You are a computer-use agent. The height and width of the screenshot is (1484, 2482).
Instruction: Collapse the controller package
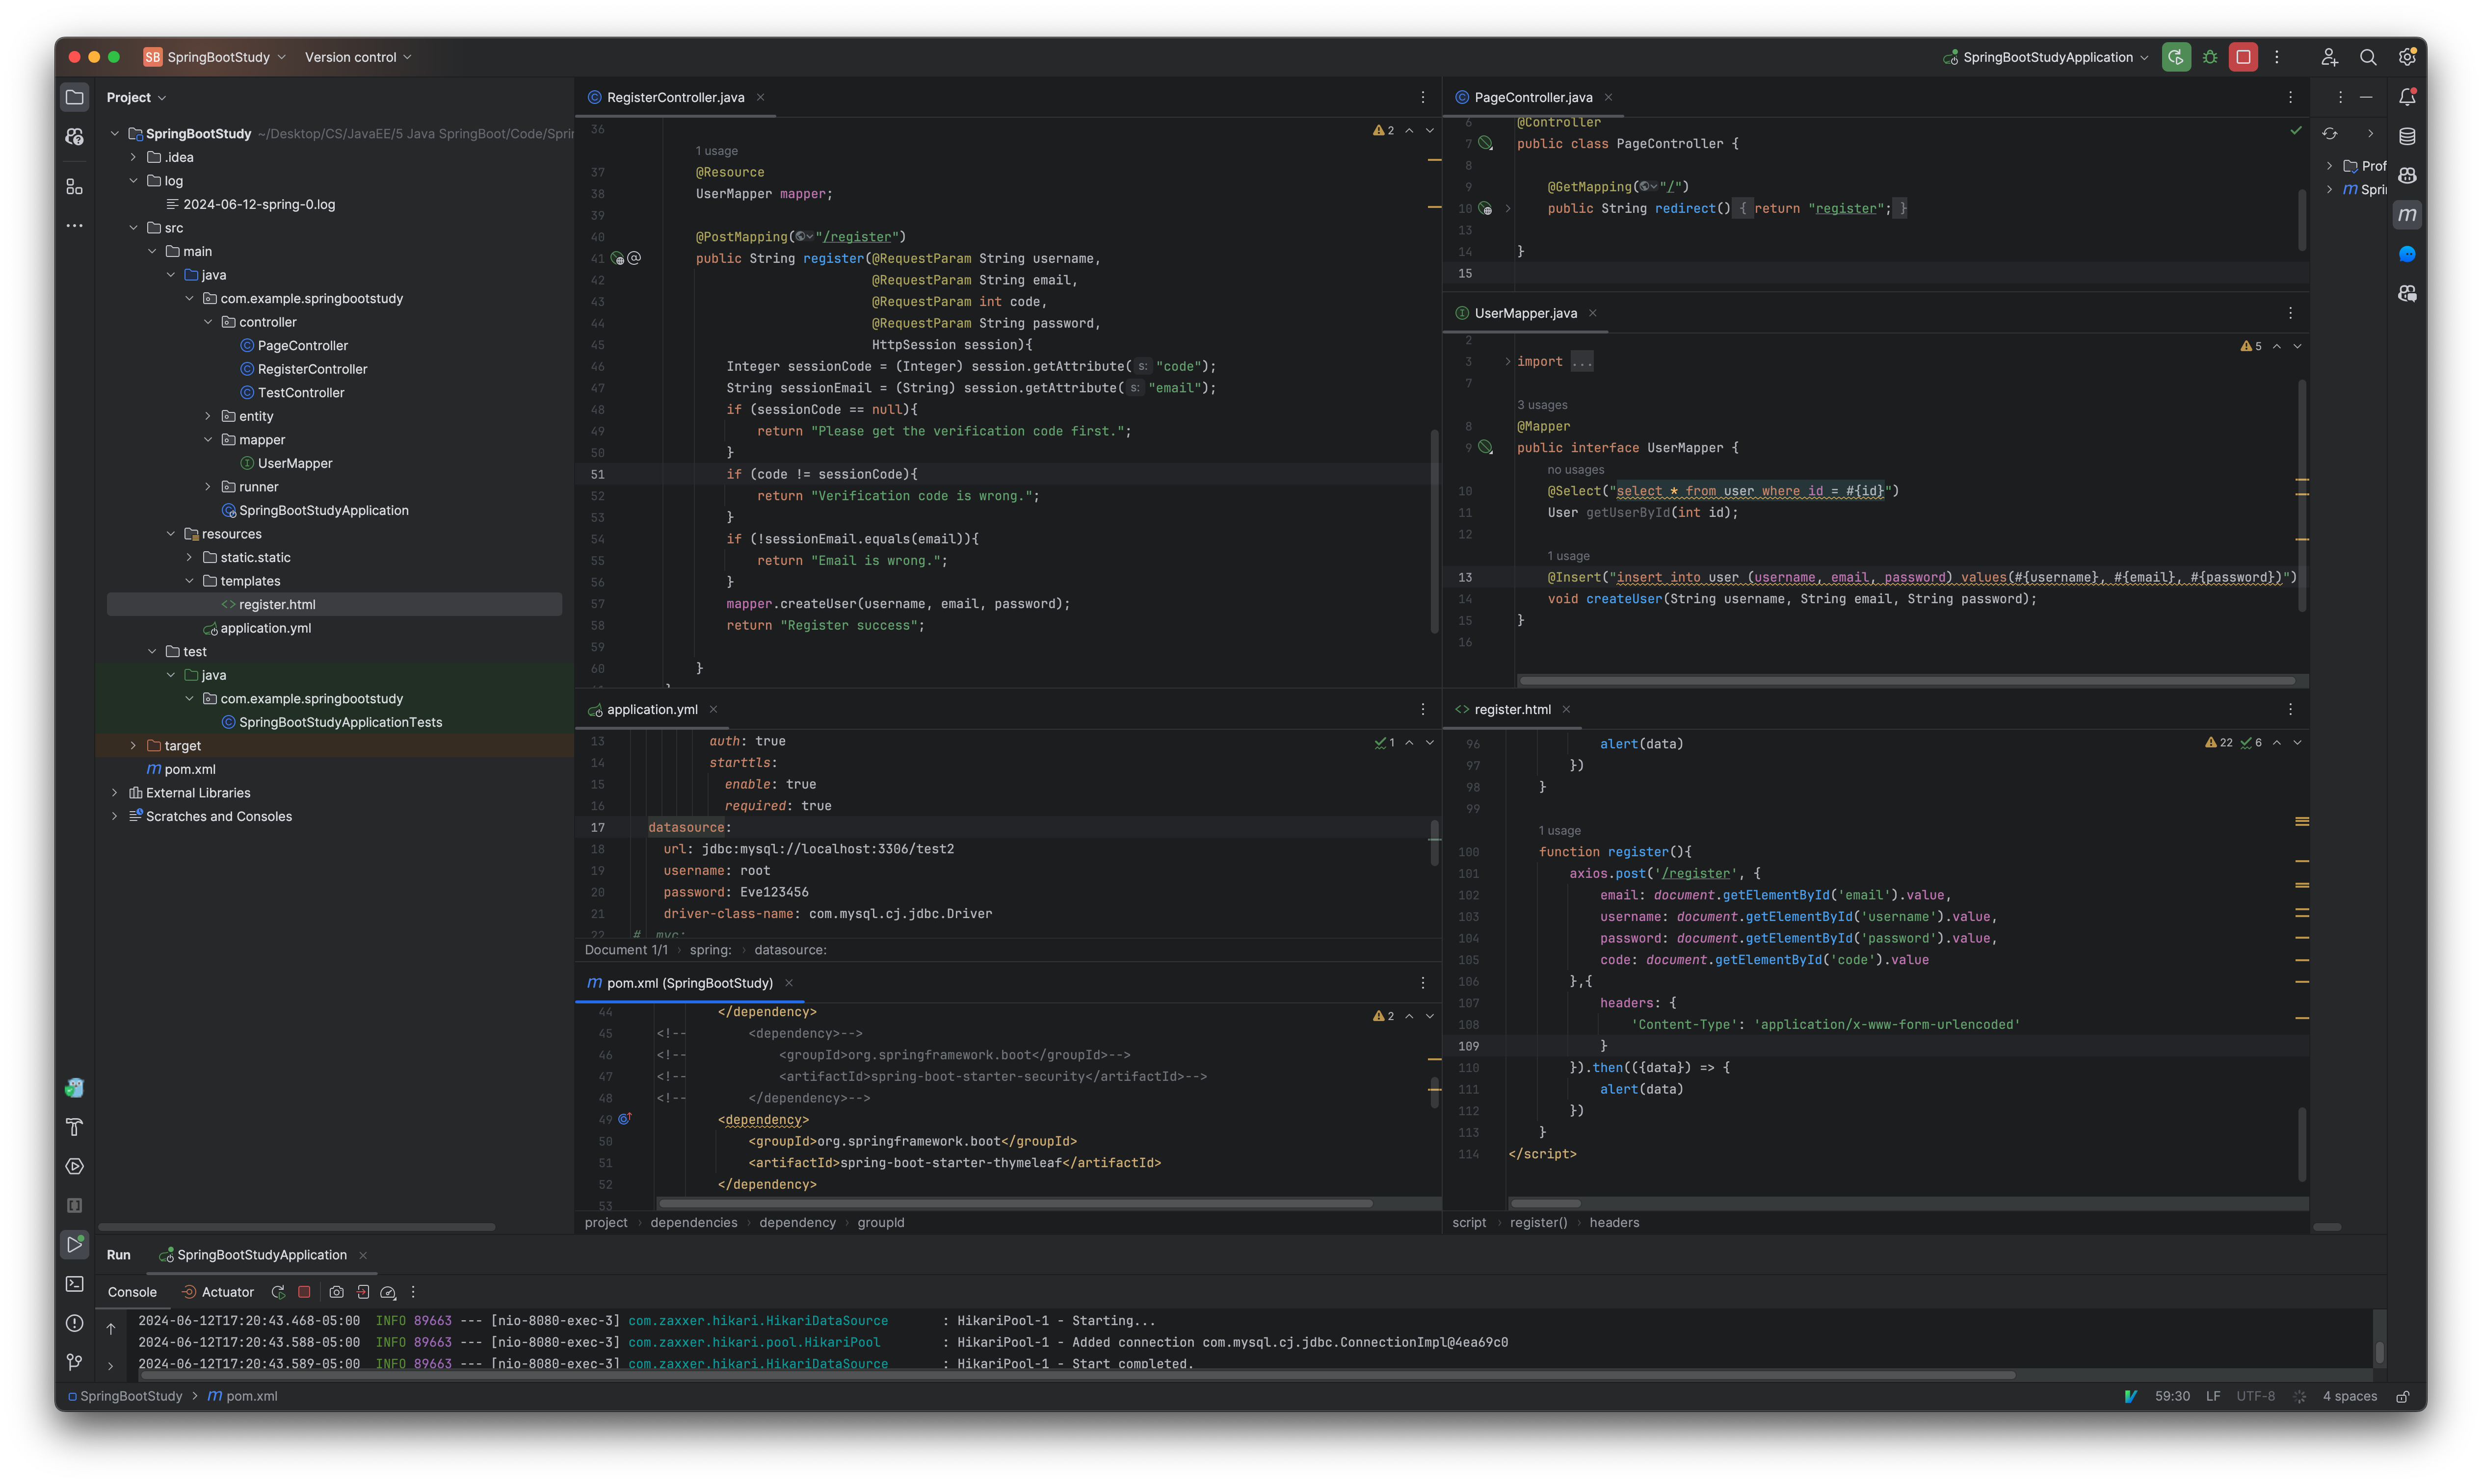(208, 322)
